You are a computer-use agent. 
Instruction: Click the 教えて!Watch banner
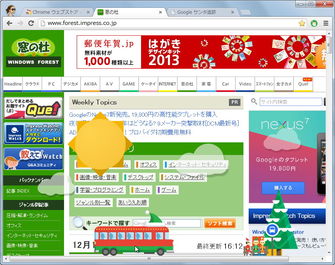(33, 159)
